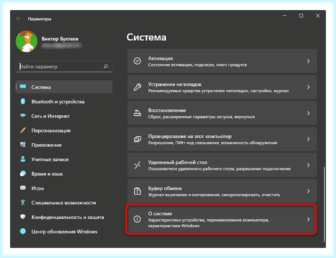Open the Устранение неполадок title text

pyautogui.click(x=175, y=85)
